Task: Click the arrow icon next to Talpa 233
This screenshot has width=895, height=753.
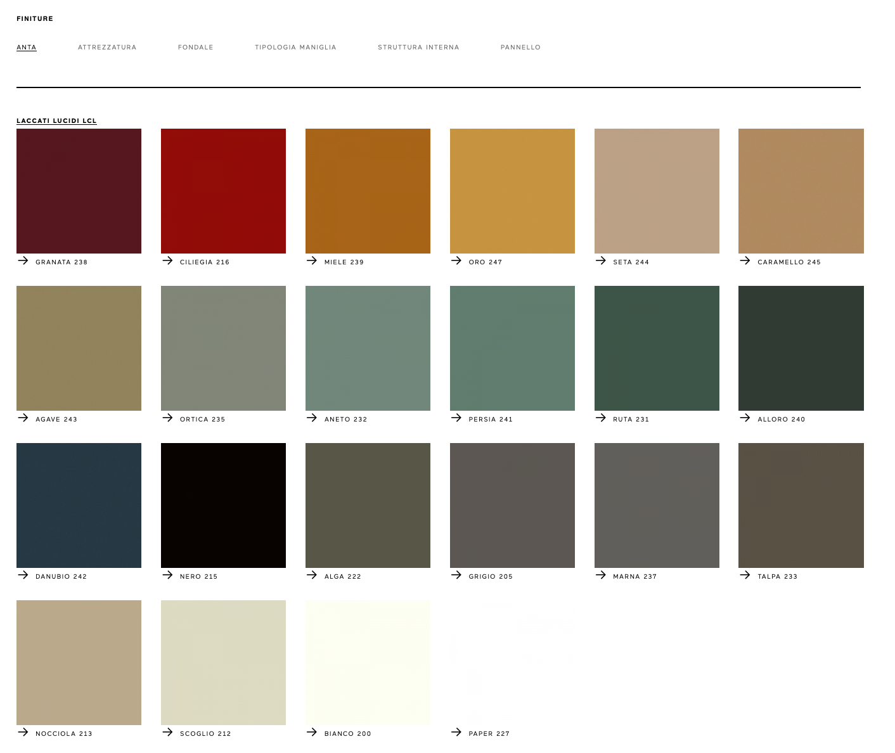Action: tap(745, 575)
